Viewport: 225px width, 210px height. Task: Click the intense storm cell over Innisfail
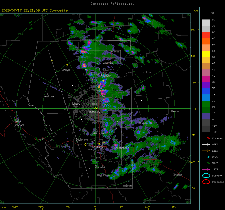(x=103, y=93)
